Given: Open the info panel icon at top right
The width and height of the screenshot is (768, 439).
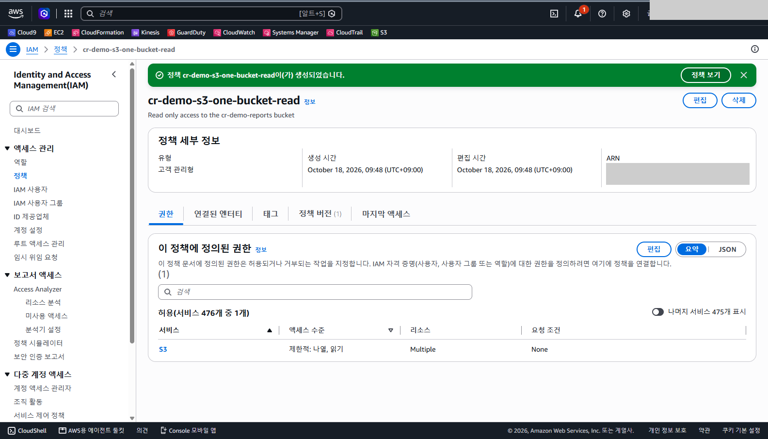Looking at the screenshot, I should pos(755,49).
